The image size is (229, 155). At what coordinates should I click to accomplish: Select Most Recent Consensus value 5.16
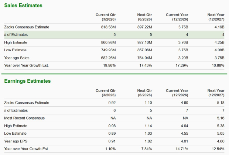click(221, 118)
